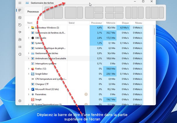Click the Gestionnaire des tâches title bar icon
Screen dimensions: 177x123
(27, 3)
